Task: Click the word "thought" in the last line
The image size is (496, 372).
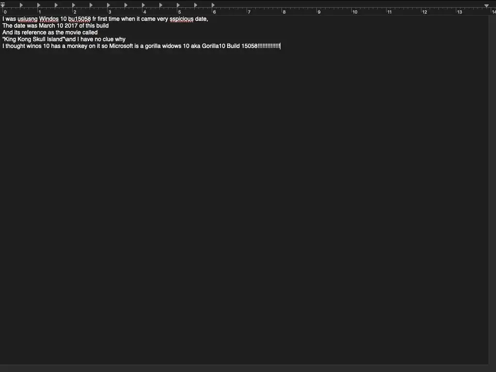Action: [15, 46]
